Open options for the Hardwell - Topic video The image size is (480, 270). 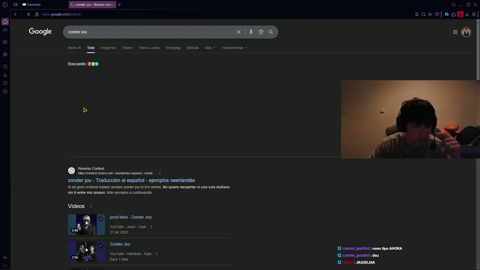point(157,254)
